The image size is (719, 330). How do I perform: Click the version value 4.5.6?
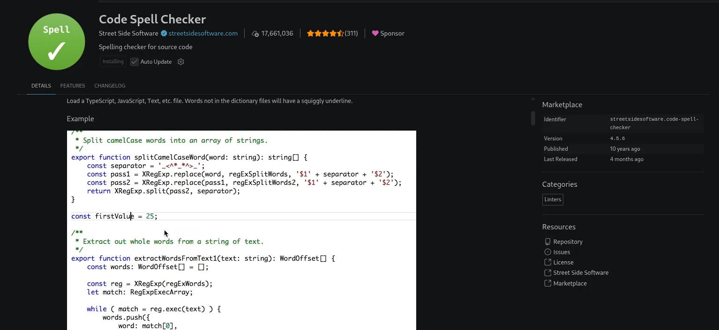click(617, 139)
